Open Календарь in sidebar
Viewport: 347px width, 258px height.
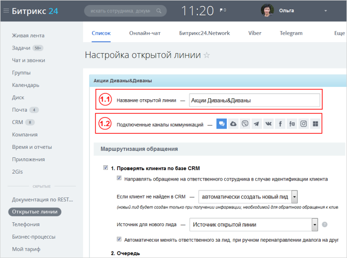pyautogui.click(x=26, y=85)
